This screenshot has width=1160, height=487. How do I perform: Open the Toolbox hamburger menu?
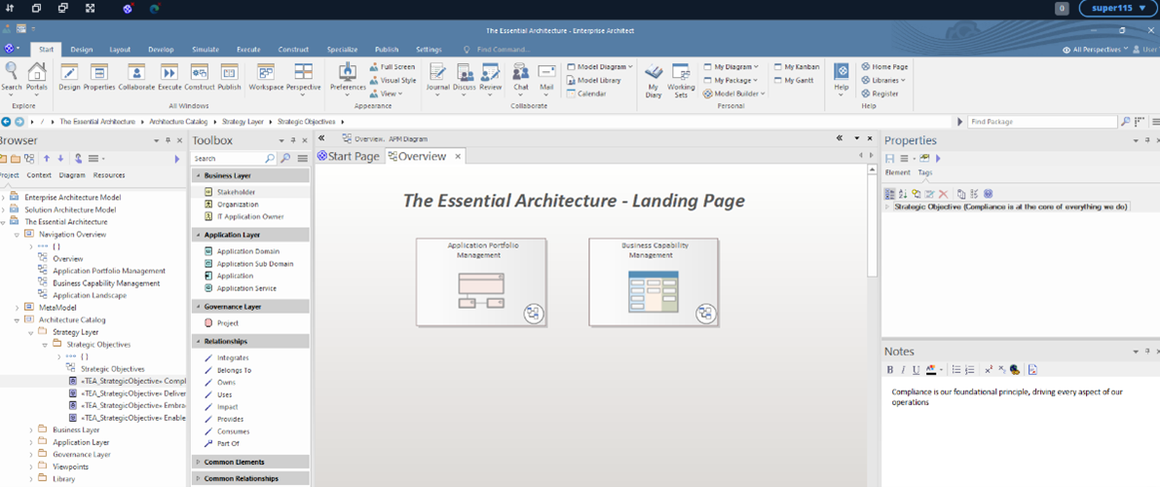click(302, 159)
